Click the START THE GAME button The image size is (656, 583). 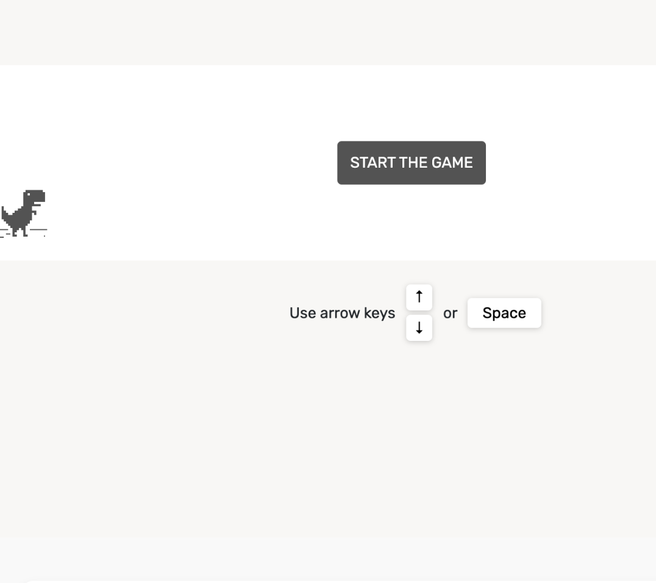click(411, 163)
